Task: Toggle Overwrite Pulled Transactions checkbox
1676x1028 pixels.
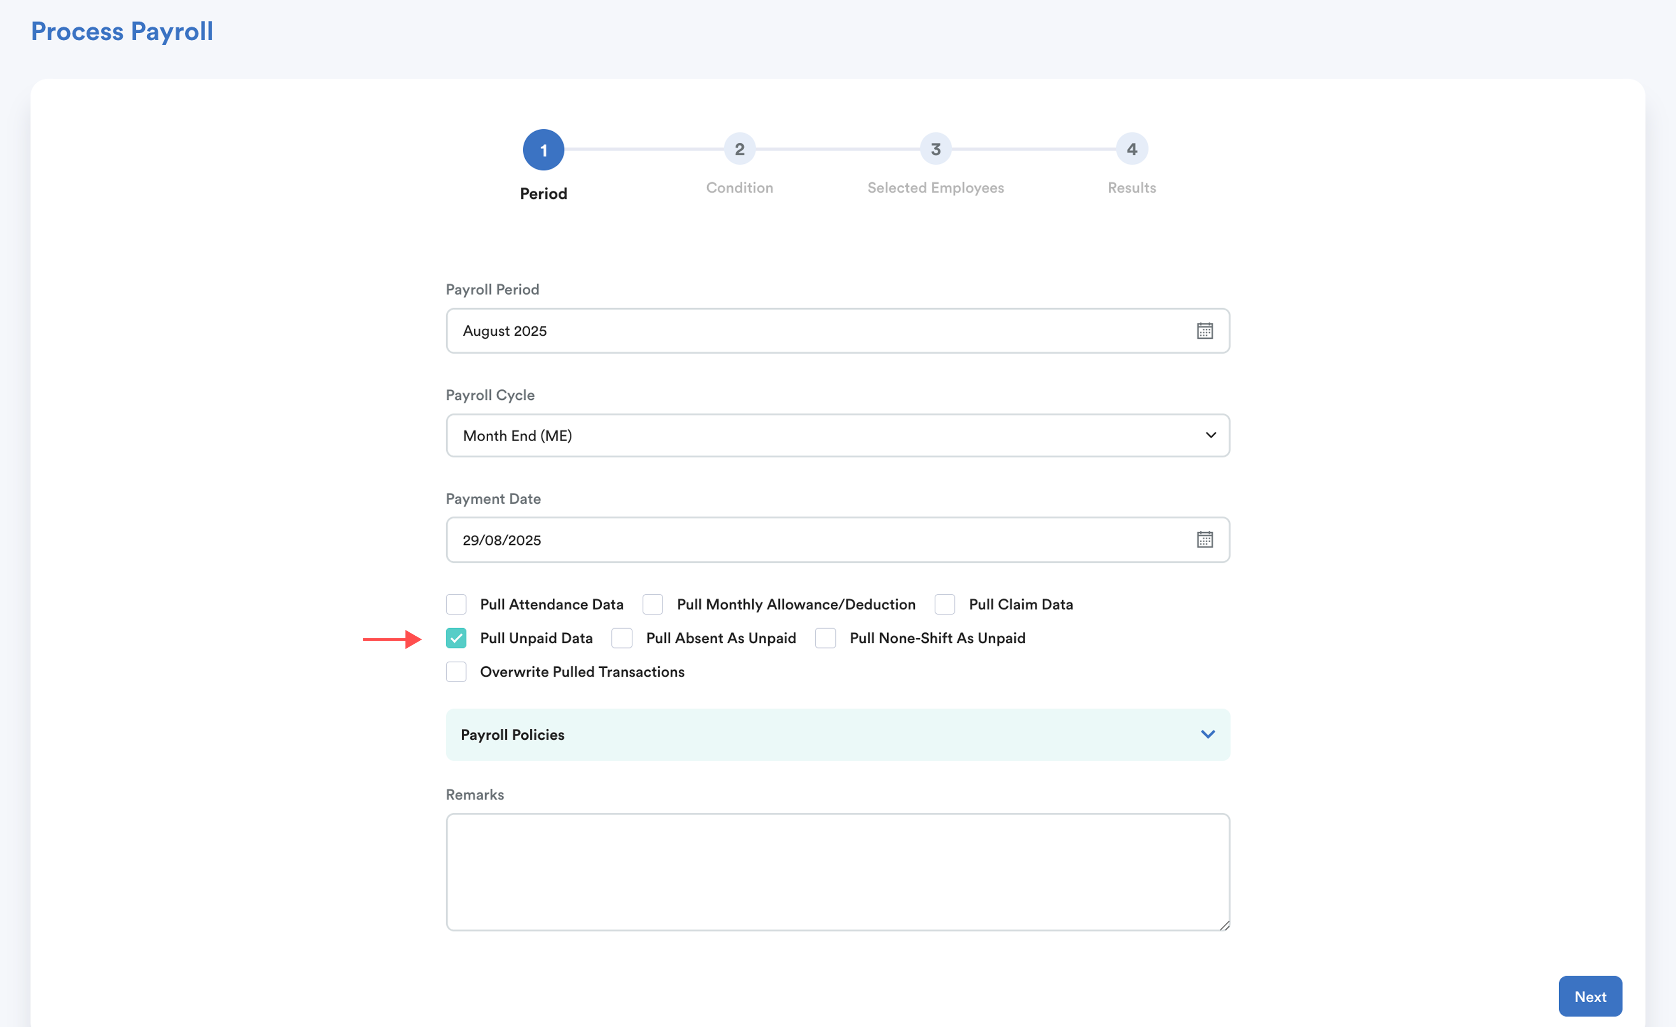Action: (x=456, y=672)
